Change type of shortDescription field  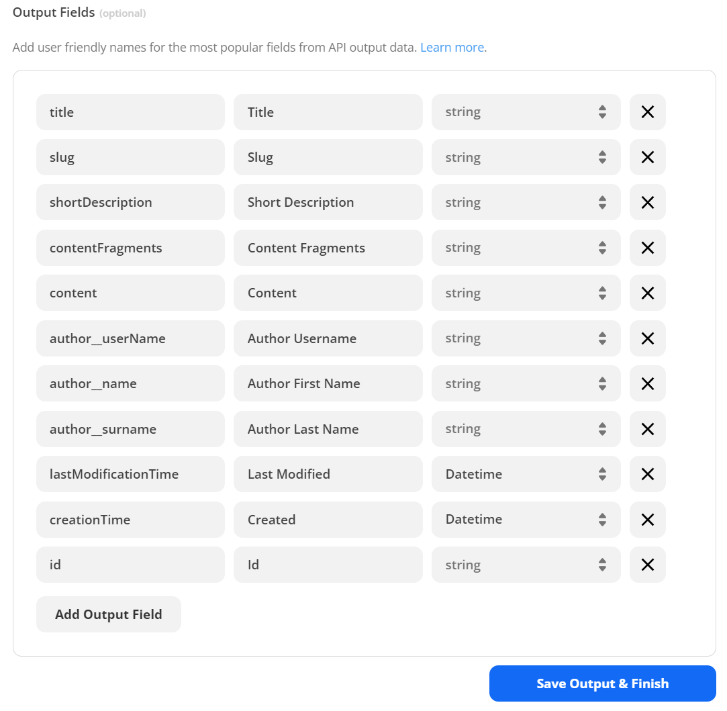[x=526, y=202]
